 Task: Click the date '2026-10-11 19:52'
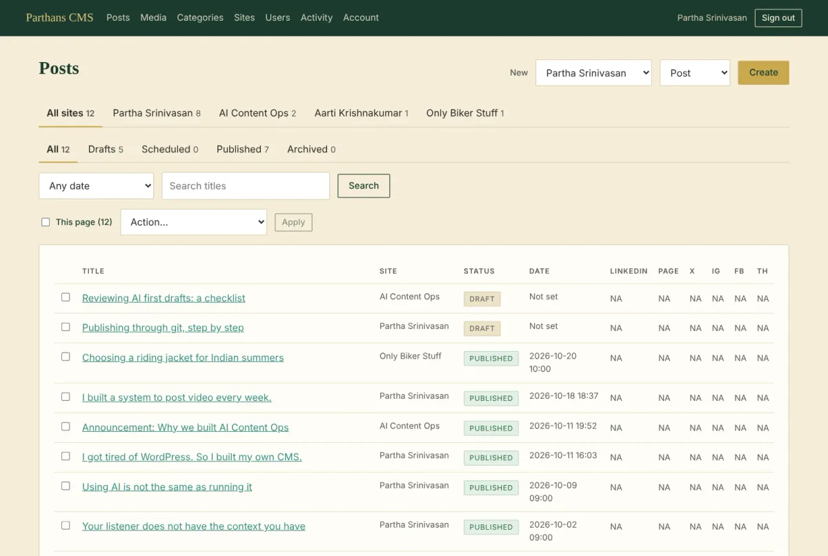click(x=563, y=426)
